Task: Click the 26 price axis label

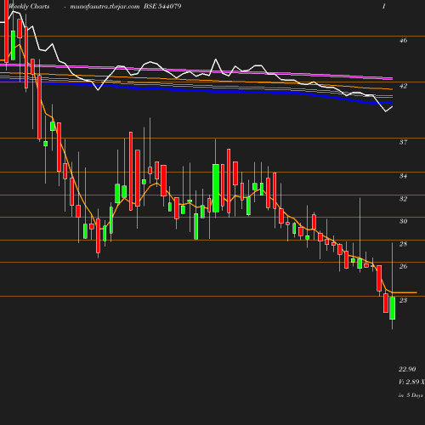Action: (403, 266)
